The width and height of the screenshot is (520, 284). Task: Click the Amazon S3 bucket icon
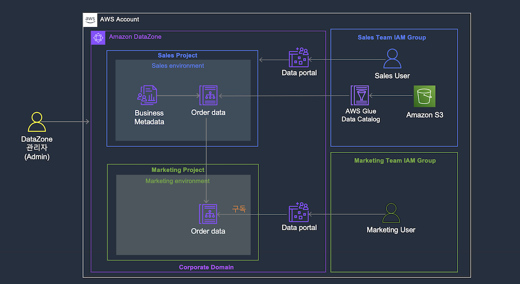[x=425, y=96]
